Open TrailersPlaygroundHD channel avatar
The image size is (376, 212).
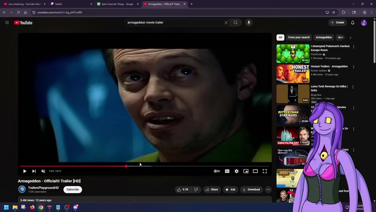pos(22,189)
